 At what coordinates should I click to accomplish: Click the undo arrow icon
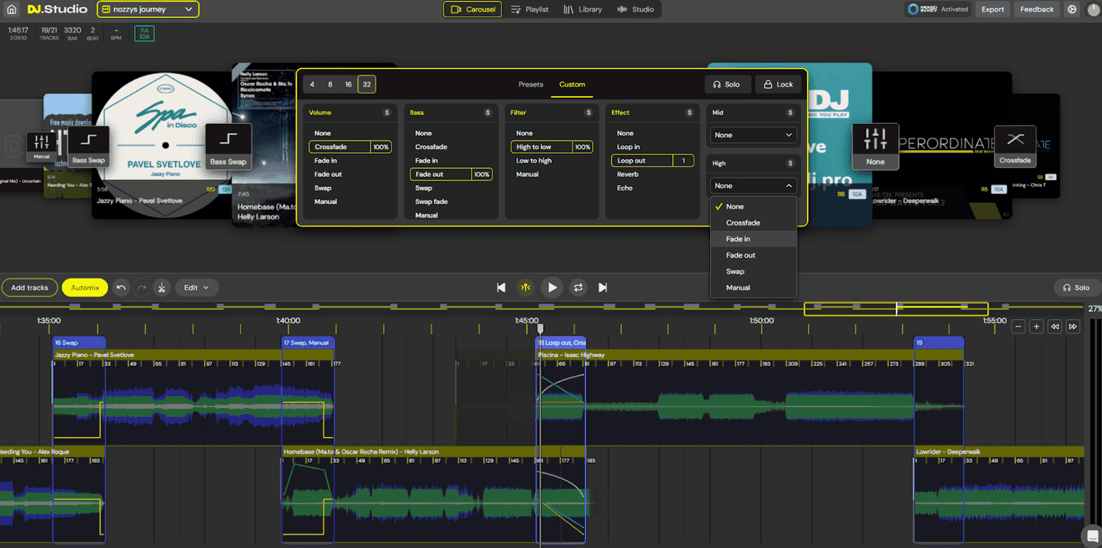pos(122,287)
